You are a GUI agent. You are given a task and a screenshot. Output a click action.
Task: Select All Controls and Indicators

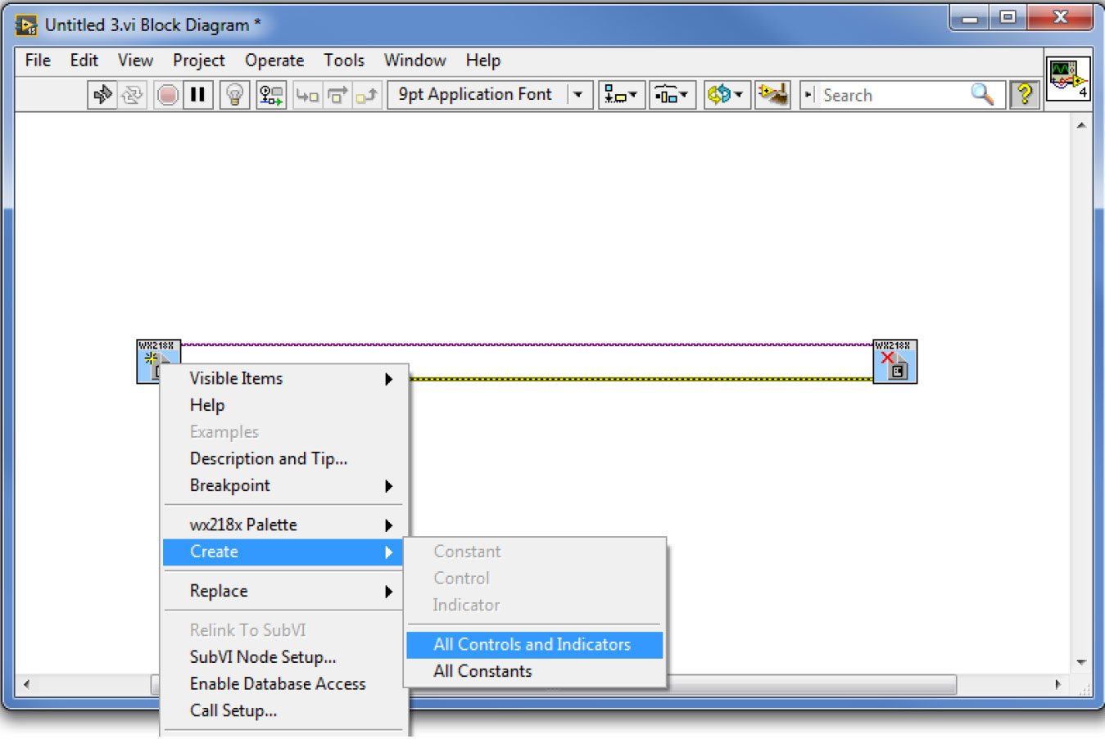(x=532, y=645)
